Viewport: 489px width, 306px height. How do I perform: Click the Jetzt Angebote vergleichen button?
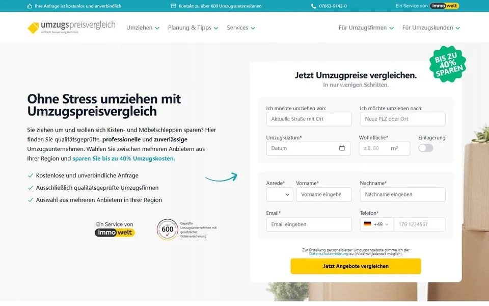pos(356,266)
